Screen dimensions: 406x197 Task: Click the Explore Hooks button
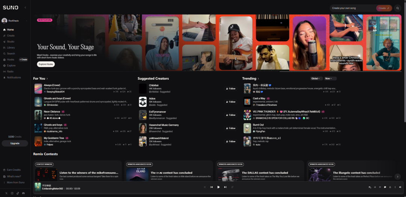pyautogui.click(x=46, y=64)
